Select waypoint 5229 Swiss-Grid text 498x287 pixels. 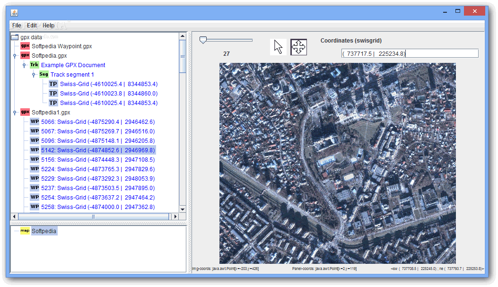(98, 178)
